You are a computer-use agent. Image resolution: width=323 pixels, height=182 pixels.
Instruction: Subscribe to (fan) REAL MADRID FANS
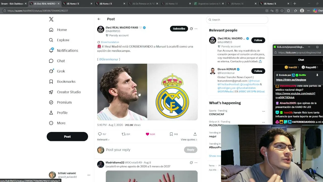point(179,29)
